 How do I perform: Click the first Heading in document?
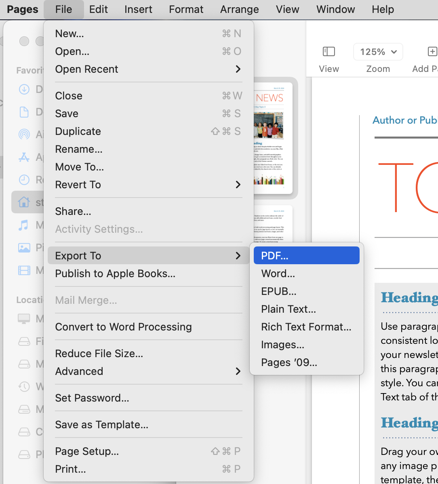(x=409, y=298)
